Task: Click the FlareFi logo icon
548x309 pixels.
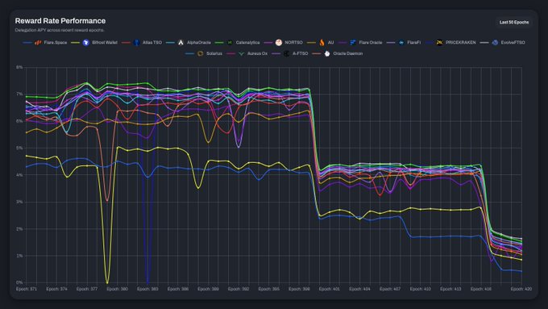Action: [401, 42]
